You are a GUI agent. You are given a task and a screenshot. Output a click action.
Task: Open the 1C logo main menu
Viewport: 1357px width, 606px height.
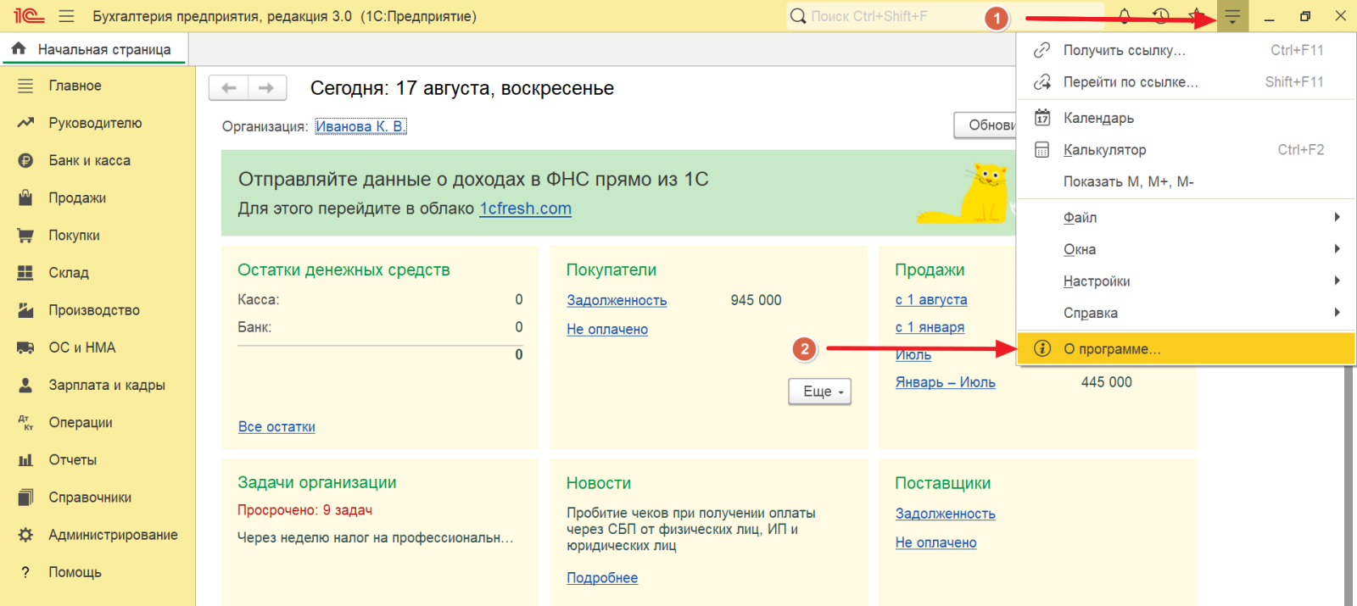28,16
